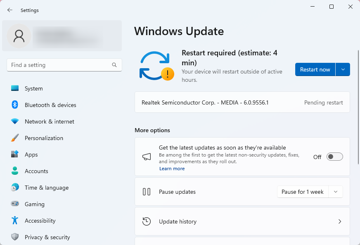The width and height of the screenshot is (360, 245).
Task: Click Pause for 1 week button
Action: click(x=303, y=192)
